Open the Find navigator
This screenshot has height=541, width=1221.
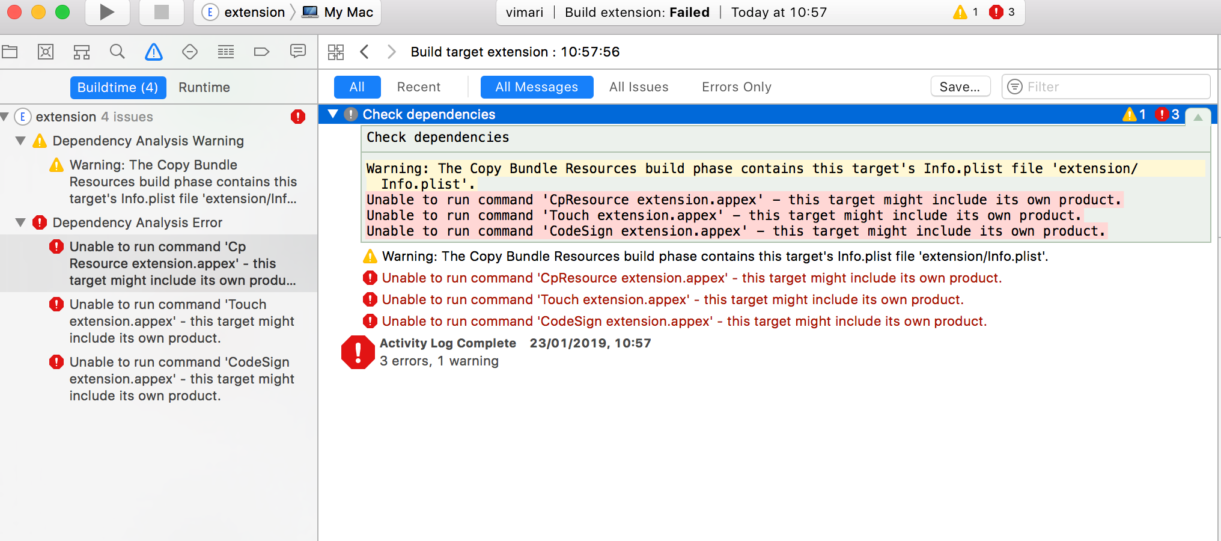[118, 52]
